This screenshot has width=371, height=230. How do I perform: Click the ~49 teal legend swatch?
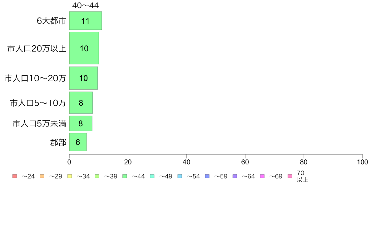point(152,176)
